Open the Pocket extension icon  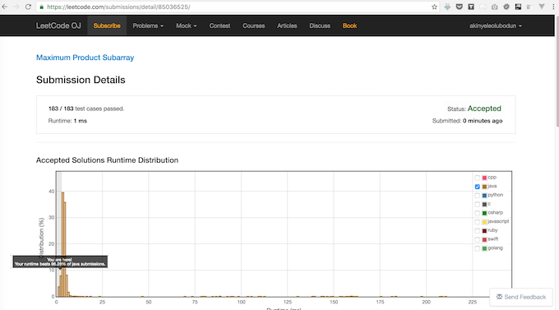coord(460,7)
